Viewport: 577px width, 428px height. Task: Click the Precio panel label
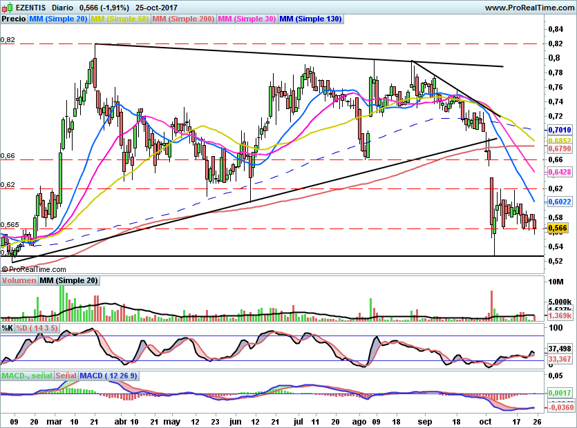tap(14, 19)
